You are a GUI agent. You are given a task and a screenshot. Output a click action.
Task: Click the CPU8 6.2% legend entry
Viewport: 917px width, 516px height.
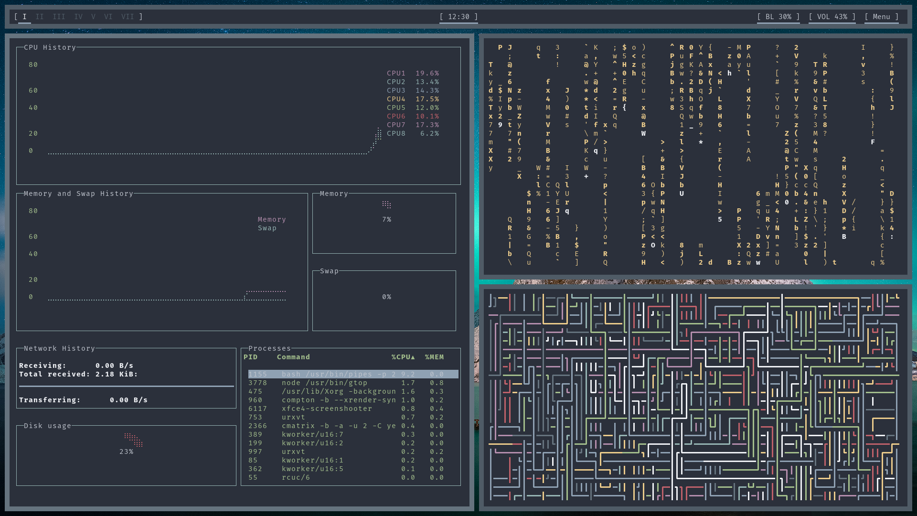tap(413, 133)
